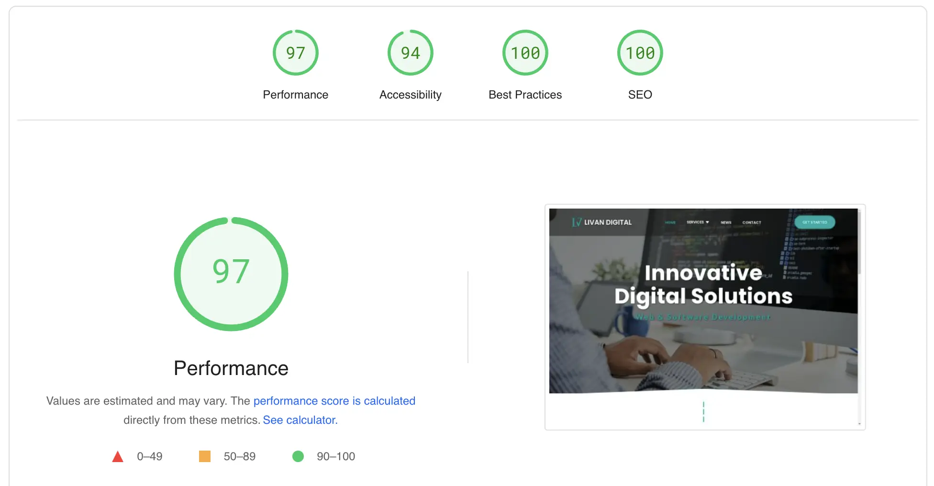Select the Best Practices category label
Screen dimensions: 934x486
[x=525, y=95]
